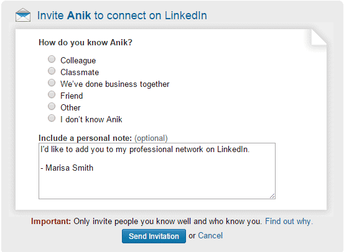Click the folded page corner graphic
Image resolution: width=344 pixels, height=252 pixels.
(319, 37)
